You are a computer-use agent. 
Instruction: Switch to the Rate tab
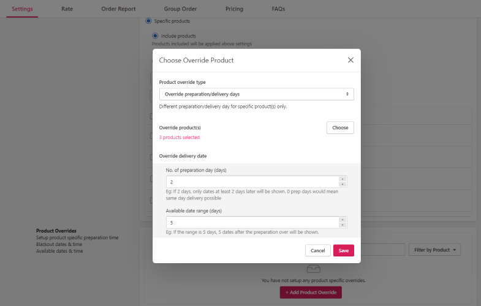click(x=67, y=9)
